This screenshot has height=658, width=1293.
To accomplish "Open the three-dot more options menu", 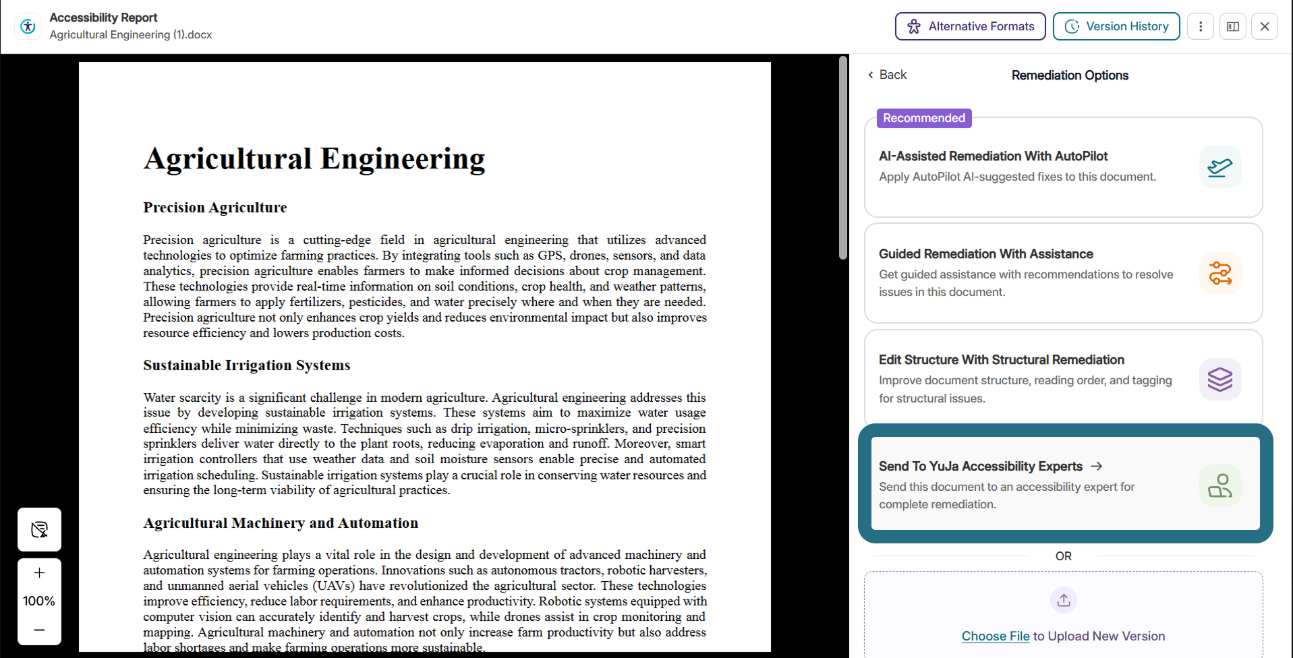I will [1201, 26].
